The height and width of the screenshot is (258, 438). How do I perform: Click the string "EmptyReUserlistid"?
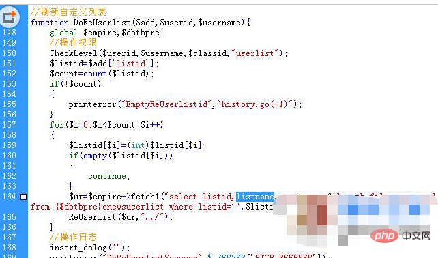pos(167,104)
